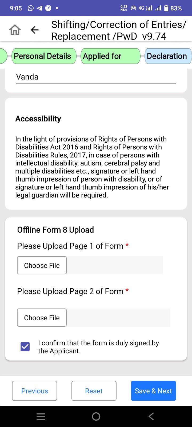Go back using the header arrow icon
The width and height of the screenshot is (192, 427).
(35, 30)
